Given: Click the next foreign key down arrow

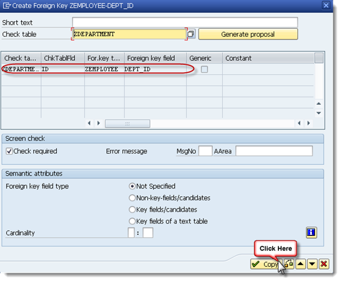Looking at the screenshot, I should pyautogui.click(x=312, y=264).
